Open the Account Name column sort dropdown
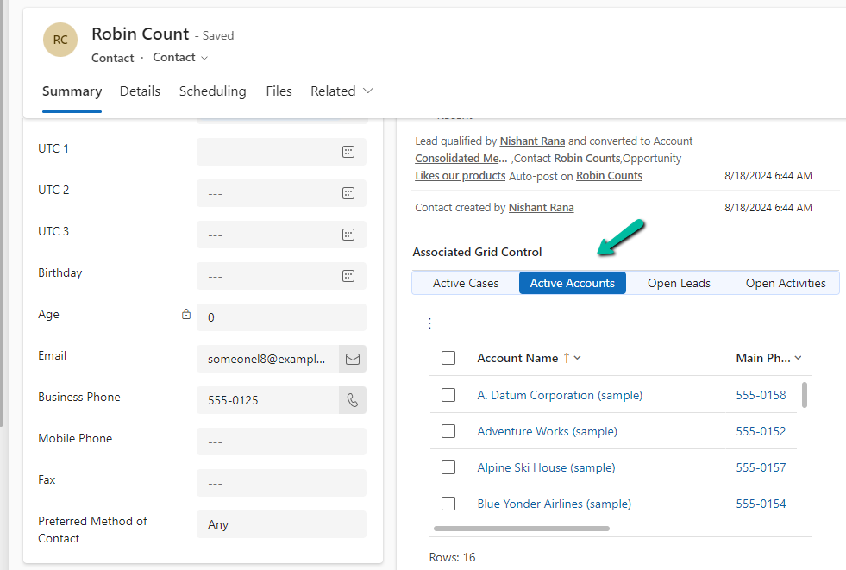Screen dimensions: 846x570 (x=577, y=358)
